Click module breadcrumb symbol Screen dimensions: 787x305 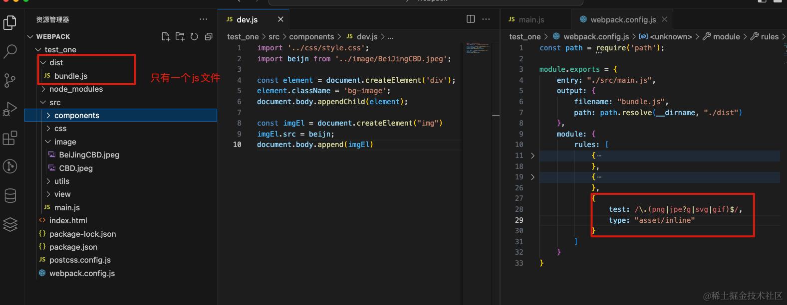[721, 36]
